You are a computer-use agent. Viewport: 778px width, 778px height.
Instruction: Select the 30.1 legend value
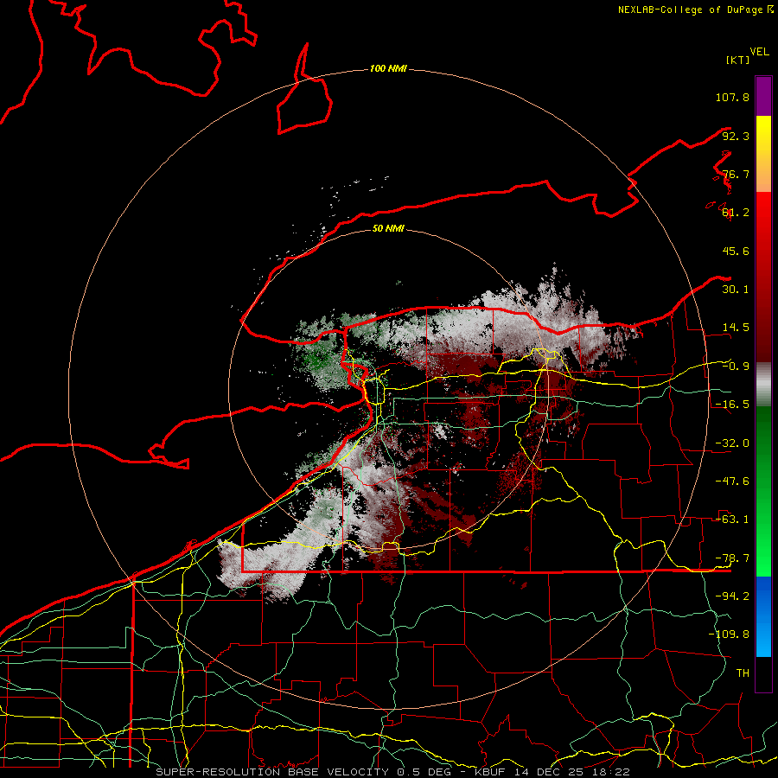tap(736, 290)
